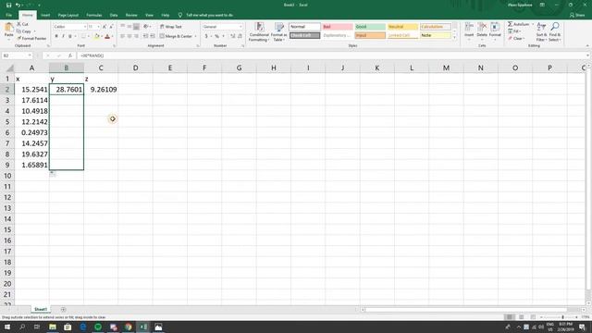Click the formula bar with RAND formula
Viewport: 592px width, 333px height.
point(332,55)
